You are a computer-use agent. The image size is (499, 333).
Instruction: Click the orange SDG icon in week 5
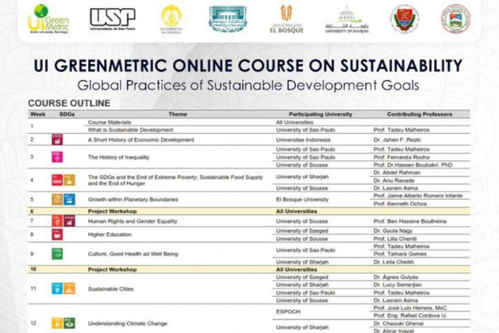[57, 199]
